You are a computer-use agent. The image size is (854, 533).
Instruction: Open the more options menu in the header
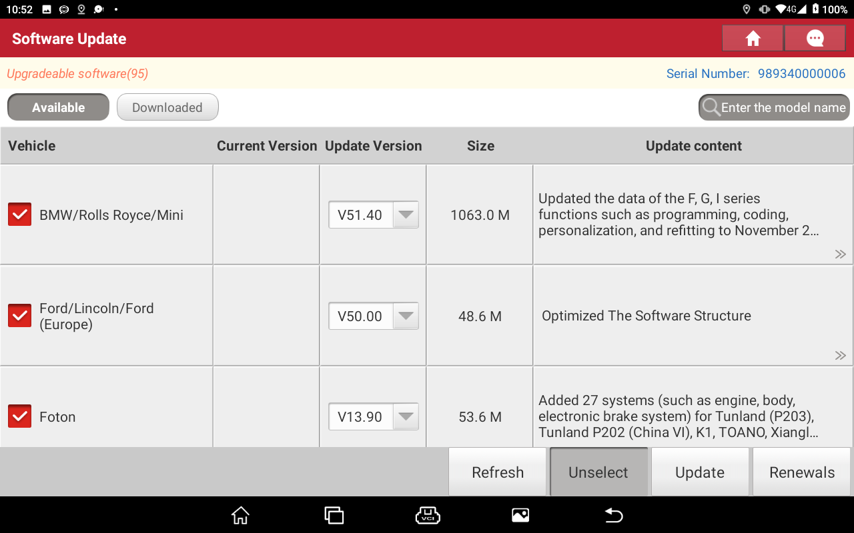click(815, 38)
